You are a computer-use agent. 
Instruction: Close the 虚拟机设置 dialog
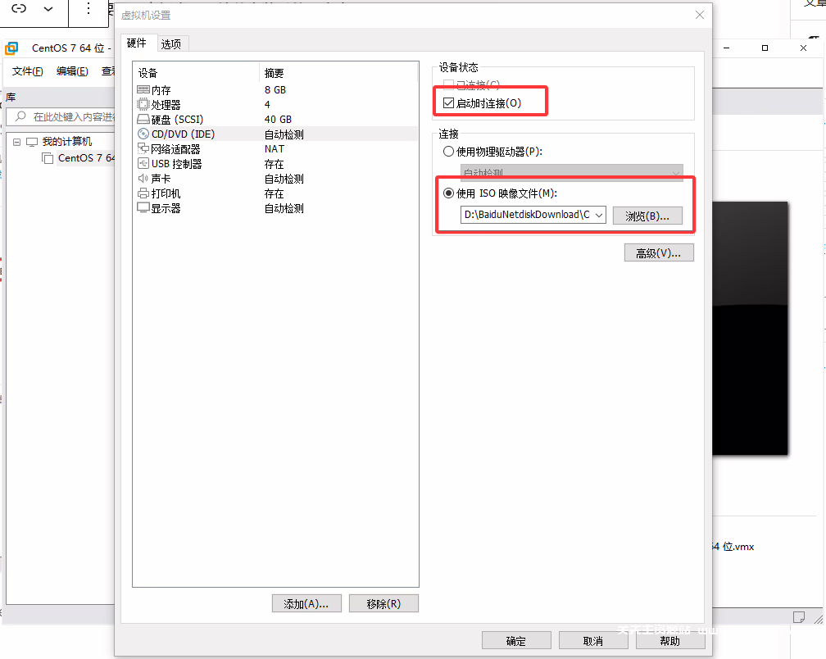click(700, 15)
